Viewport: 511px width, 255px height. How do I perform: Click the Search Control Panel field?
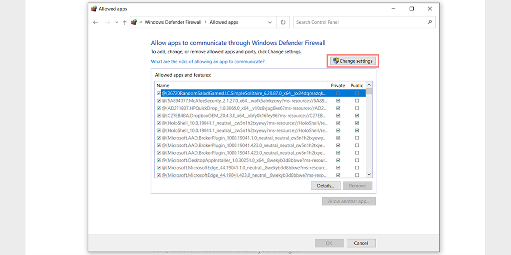(359, 22)
